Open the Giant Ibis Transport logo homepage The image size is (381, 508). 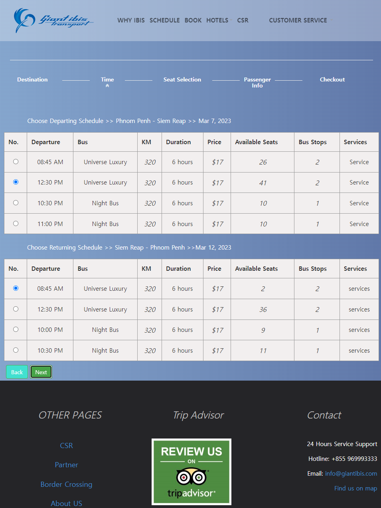pyautogui.click(x=53, y=20)
